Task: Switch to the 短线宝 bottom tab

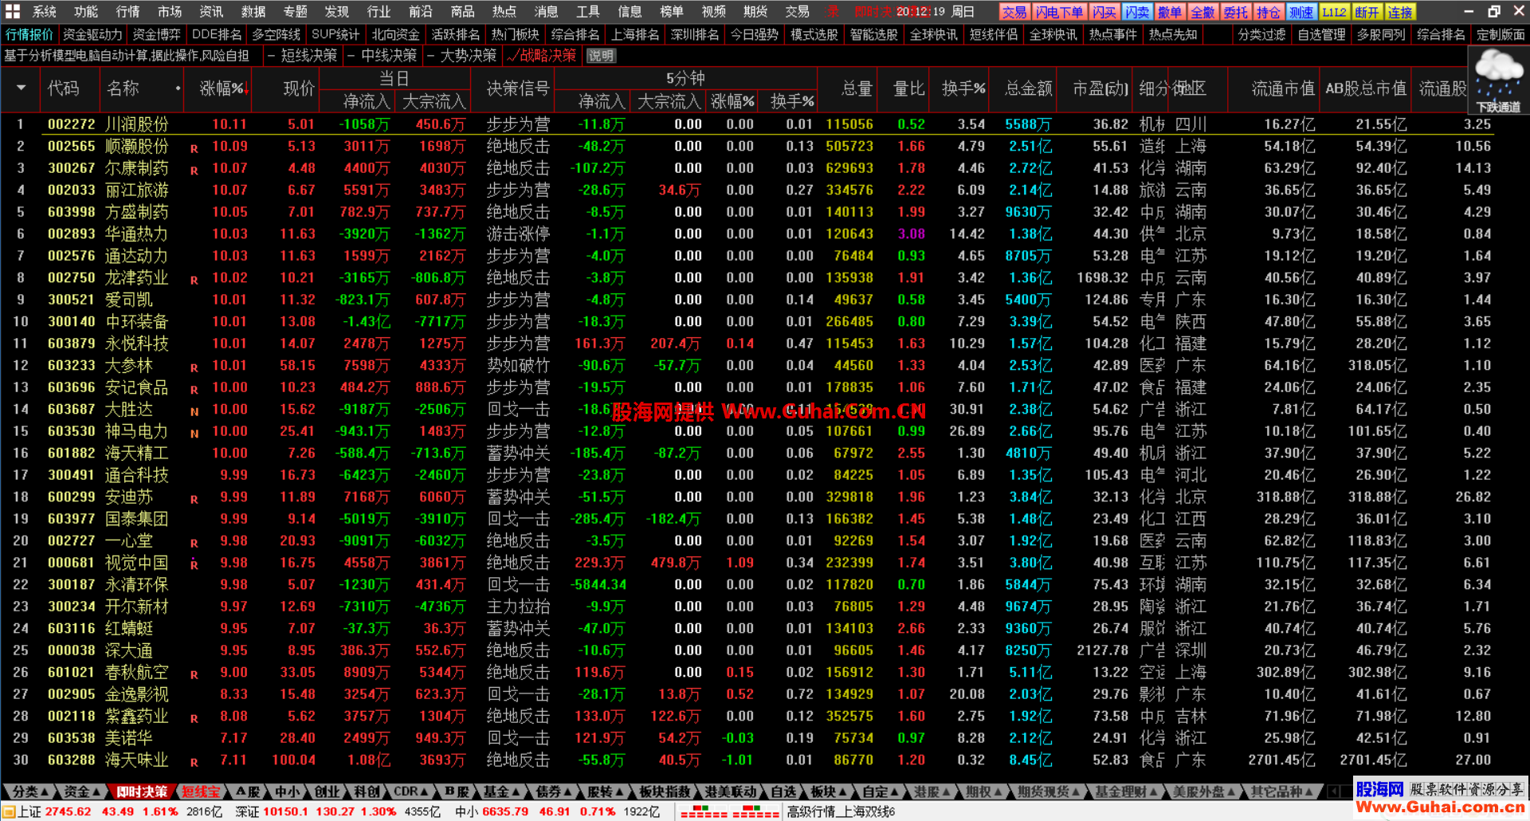Action: 201,792
